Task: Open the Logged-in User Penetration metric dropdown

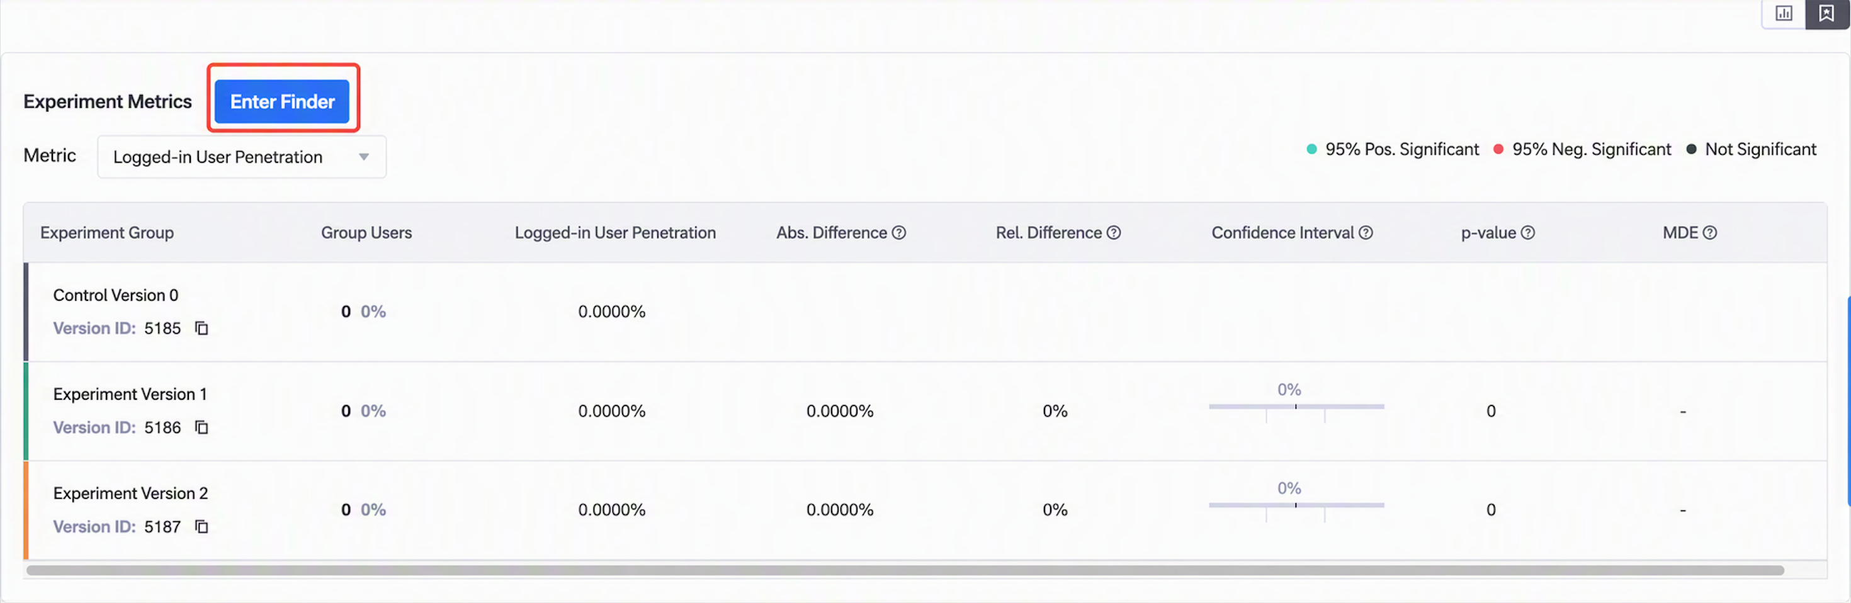Action: point(241,157)
